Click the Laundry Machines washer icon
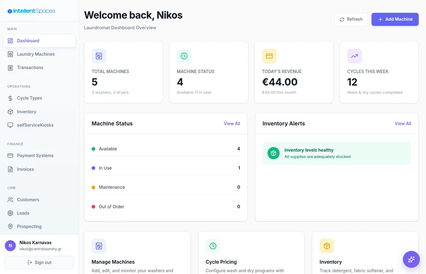426x274 pixels. point(10,54)
